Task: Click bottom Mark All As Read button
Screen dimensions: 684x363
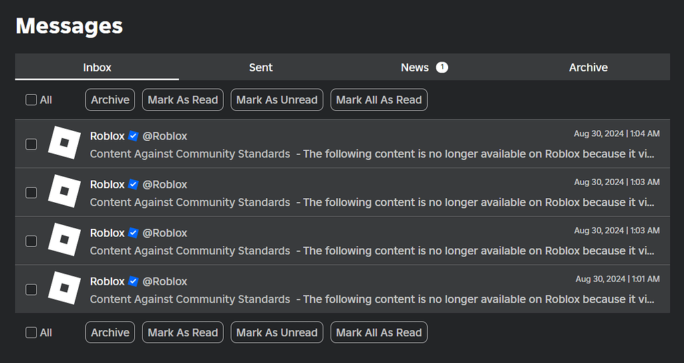Action: [379, 332]
